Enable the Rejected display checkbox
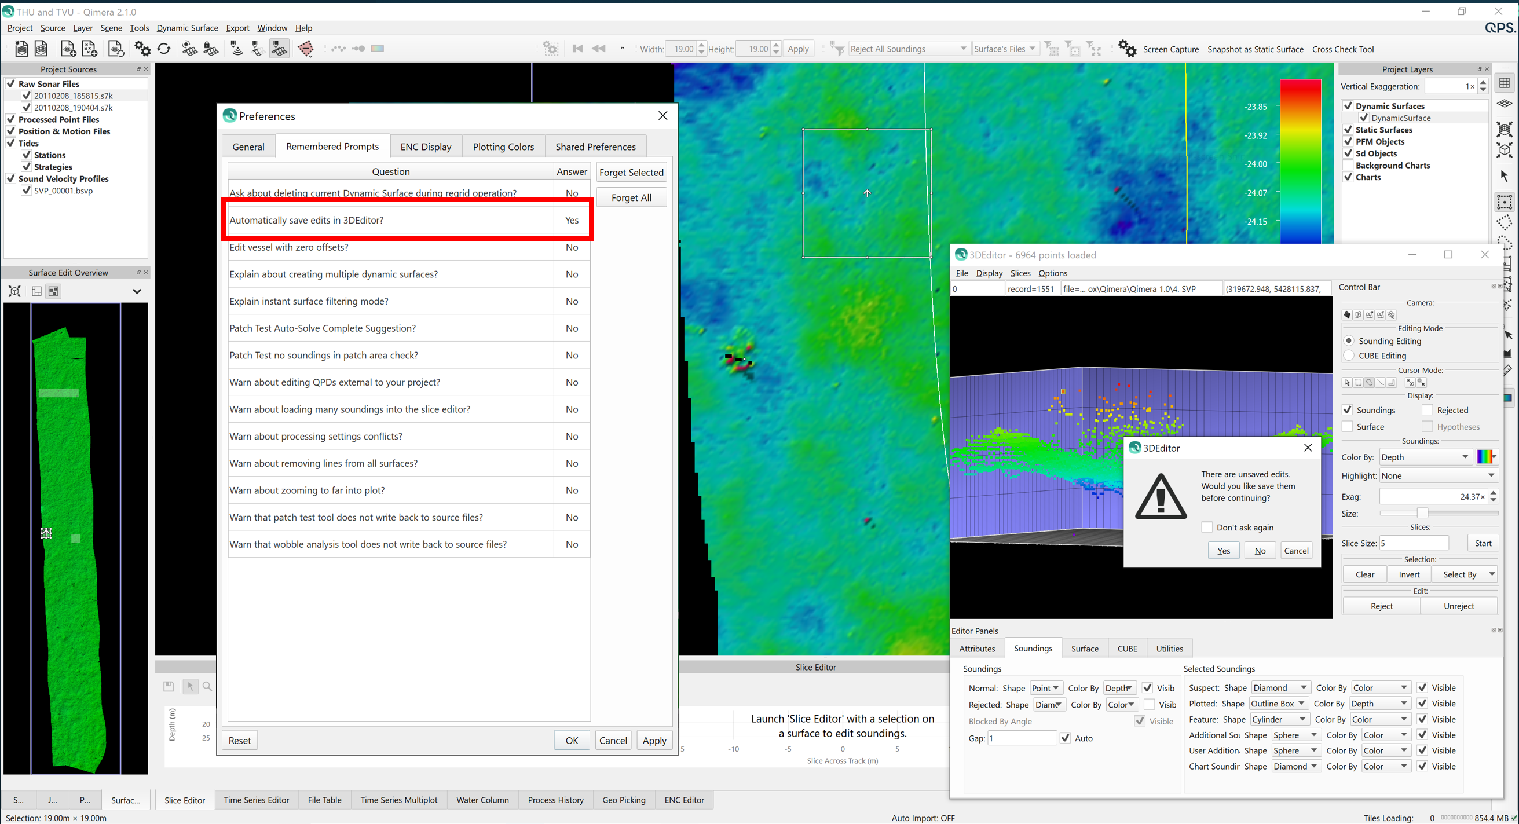This screenshot has width=1519, height=824. (1427, 410)
